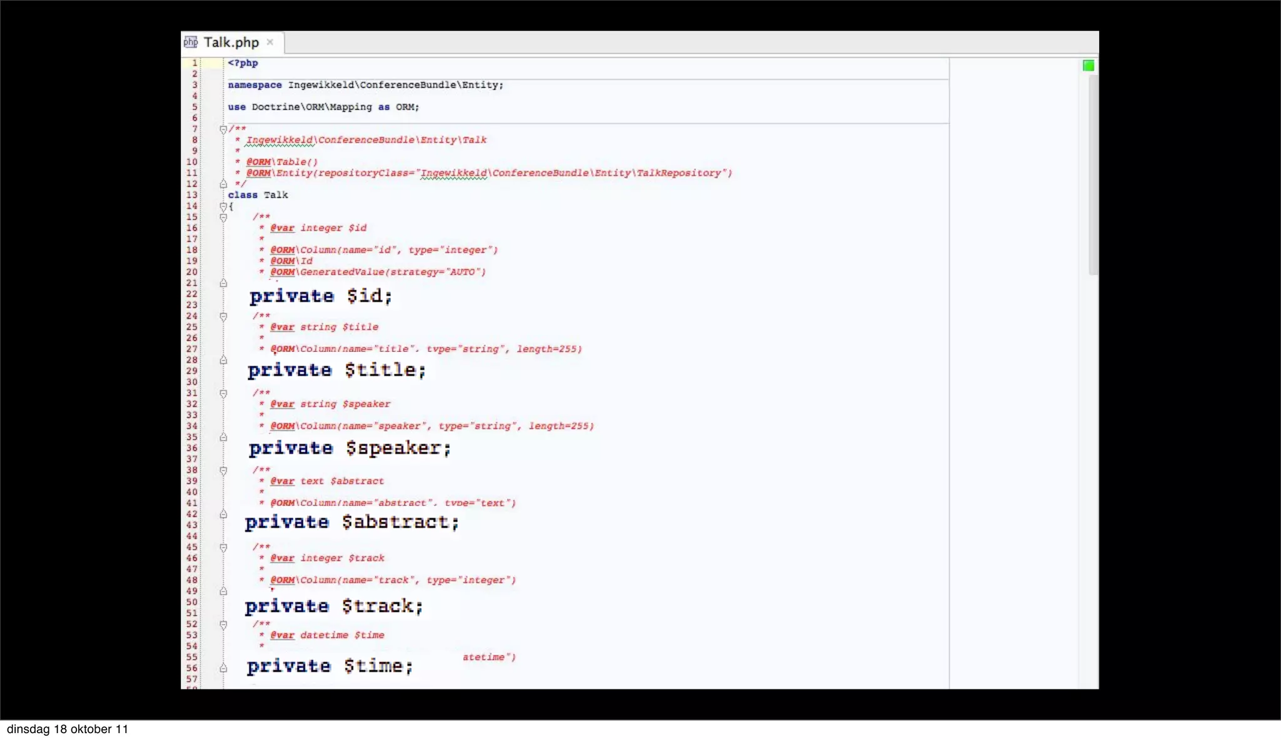This screenshot has height=740, width=1281.
Task: Click the fold end marker at line 21
Action: [x=223, y=283]
